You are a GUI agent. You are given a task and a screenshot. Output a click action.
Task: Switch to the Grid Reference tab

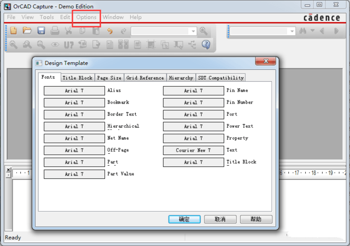pyautogui.click(x=145, y=77)
